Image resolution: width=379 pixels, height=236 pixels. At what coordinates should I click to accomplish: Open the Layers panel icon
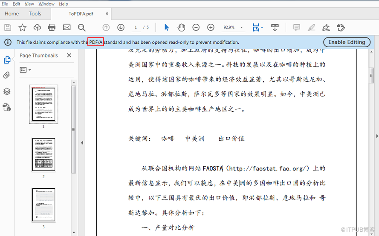pos(7,91)
